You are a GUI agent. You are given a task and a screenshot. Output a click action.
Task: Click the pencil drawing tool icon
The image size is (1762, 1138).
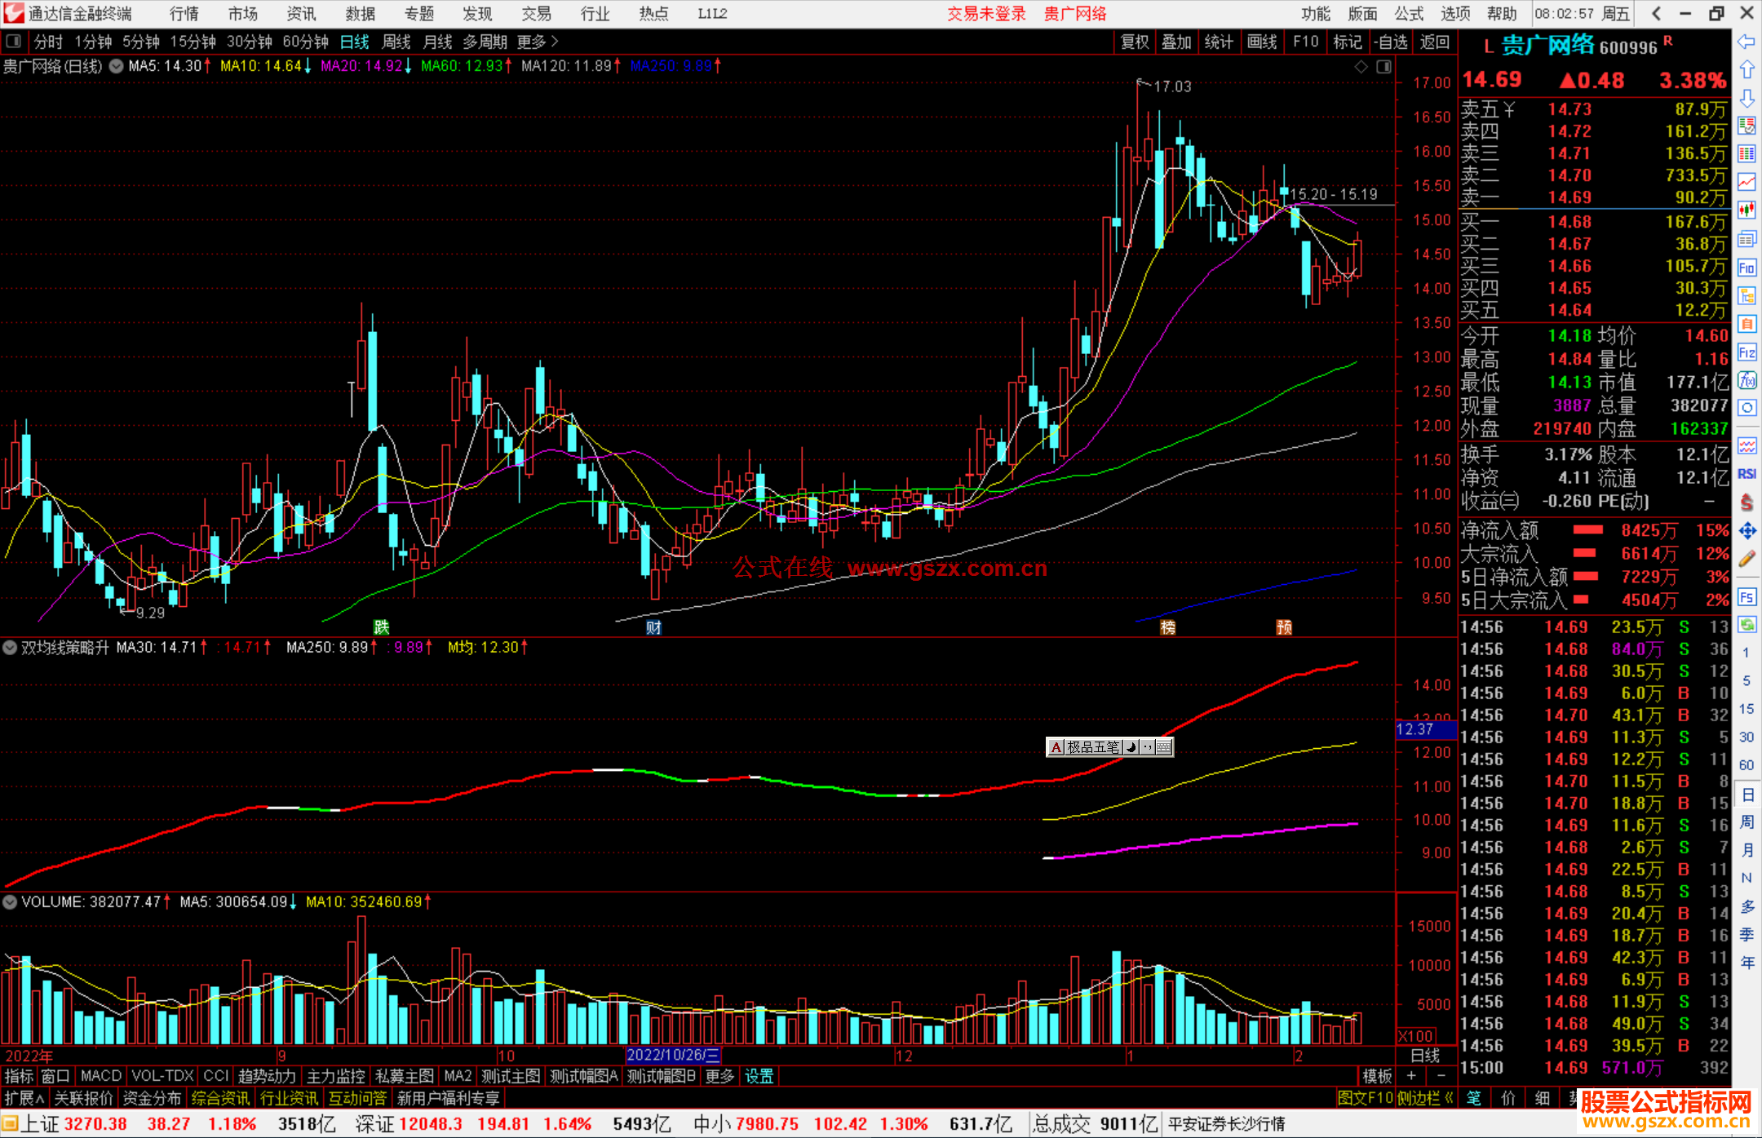[x=1747, y=560]
